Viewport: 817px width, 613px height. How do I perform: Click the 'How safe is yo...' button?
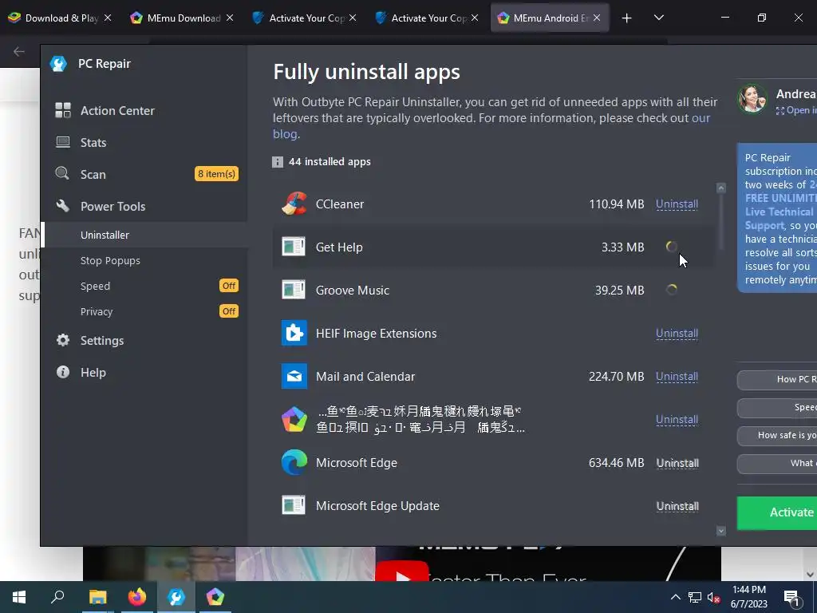(x=777, y=435)
